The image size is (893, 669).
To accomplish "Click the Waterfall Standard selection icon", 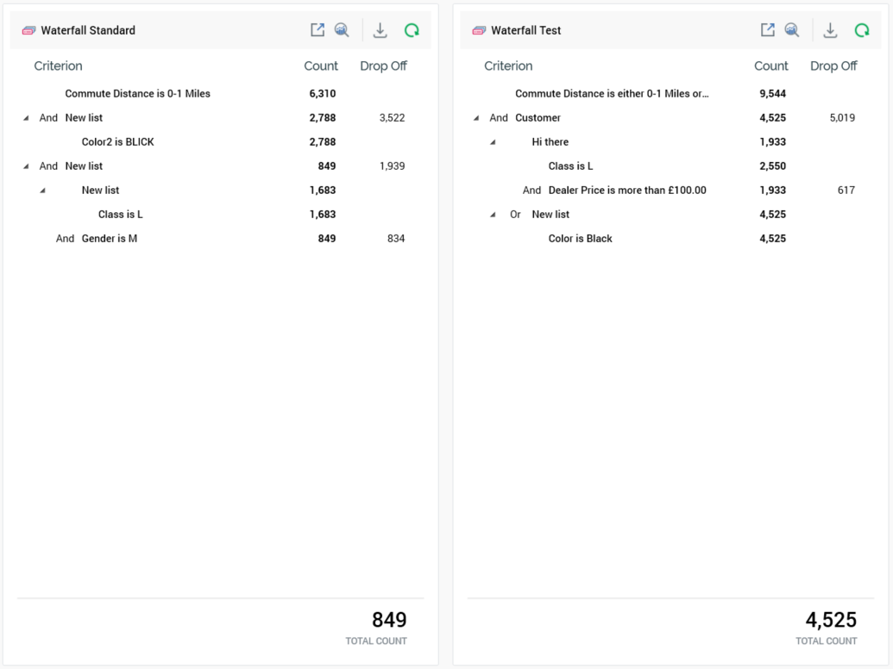I will [x=28, y=30].
